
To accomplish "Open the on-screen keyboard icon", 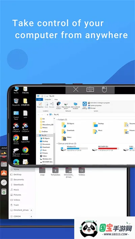I will [x=90, y=90].
